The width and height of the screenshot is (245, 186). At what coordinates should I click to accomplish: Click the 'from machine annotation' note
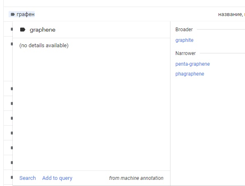pyautogui.click(x=136, y=178)
